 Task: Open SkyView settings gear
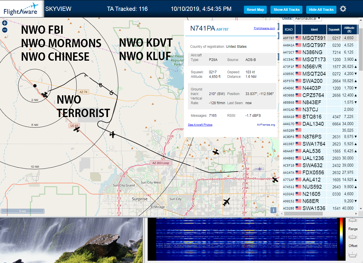343,9
